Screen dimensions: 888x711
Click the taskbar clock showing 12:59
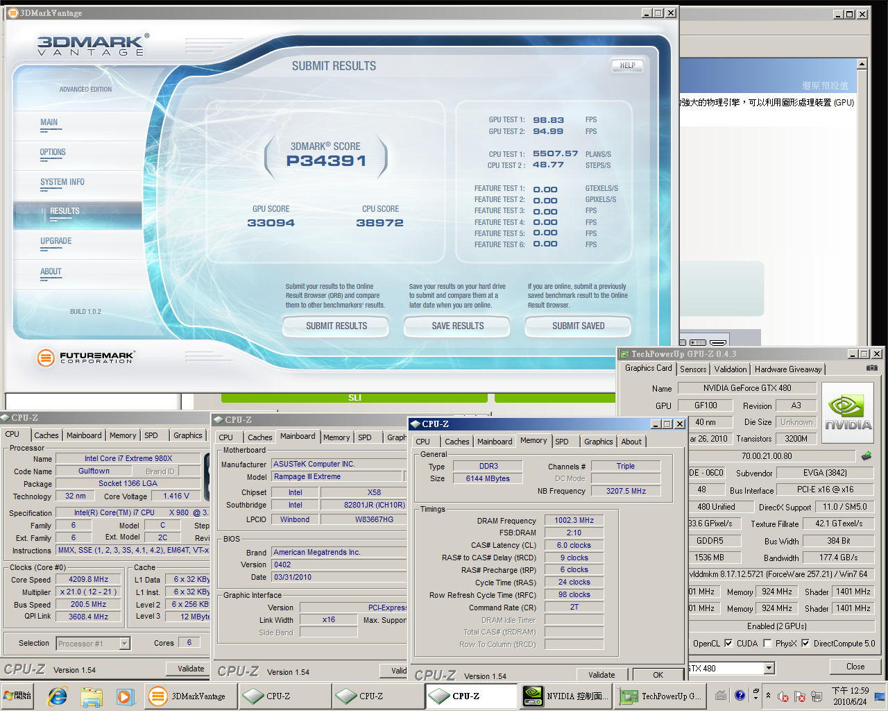[x=850, y=696]
